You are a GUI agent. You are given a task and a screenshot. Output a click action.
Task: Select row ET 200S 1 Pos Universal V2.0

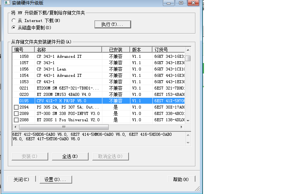[99, 120]
